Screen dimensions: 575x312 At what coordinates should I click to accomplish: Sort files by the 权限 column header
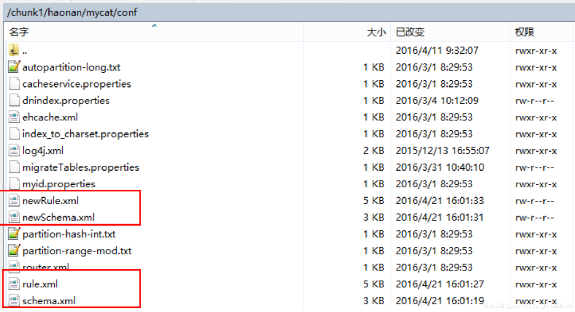(x=525, y=32)
